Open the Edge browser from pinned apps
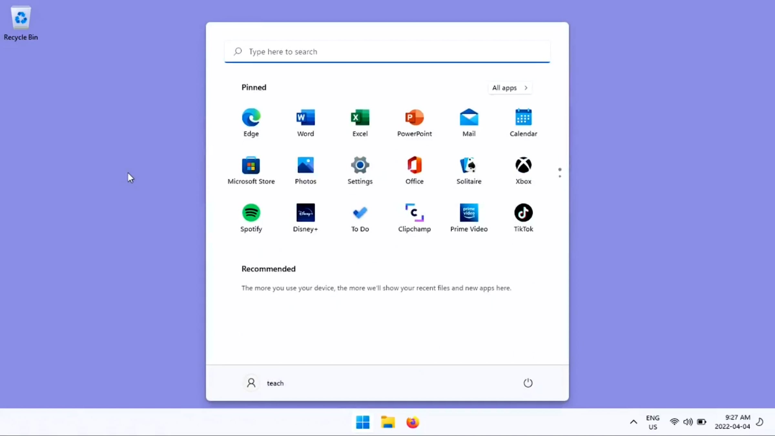775x436 pixels. tap(251, 123)
